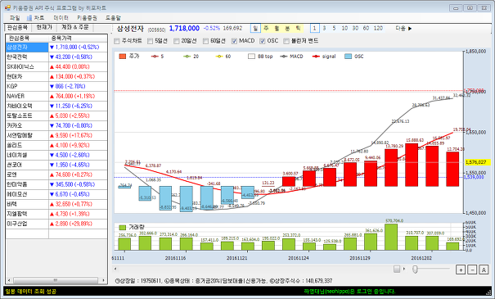
Task: Click the app icon in the title bar
Action: [x=7, y=7]
